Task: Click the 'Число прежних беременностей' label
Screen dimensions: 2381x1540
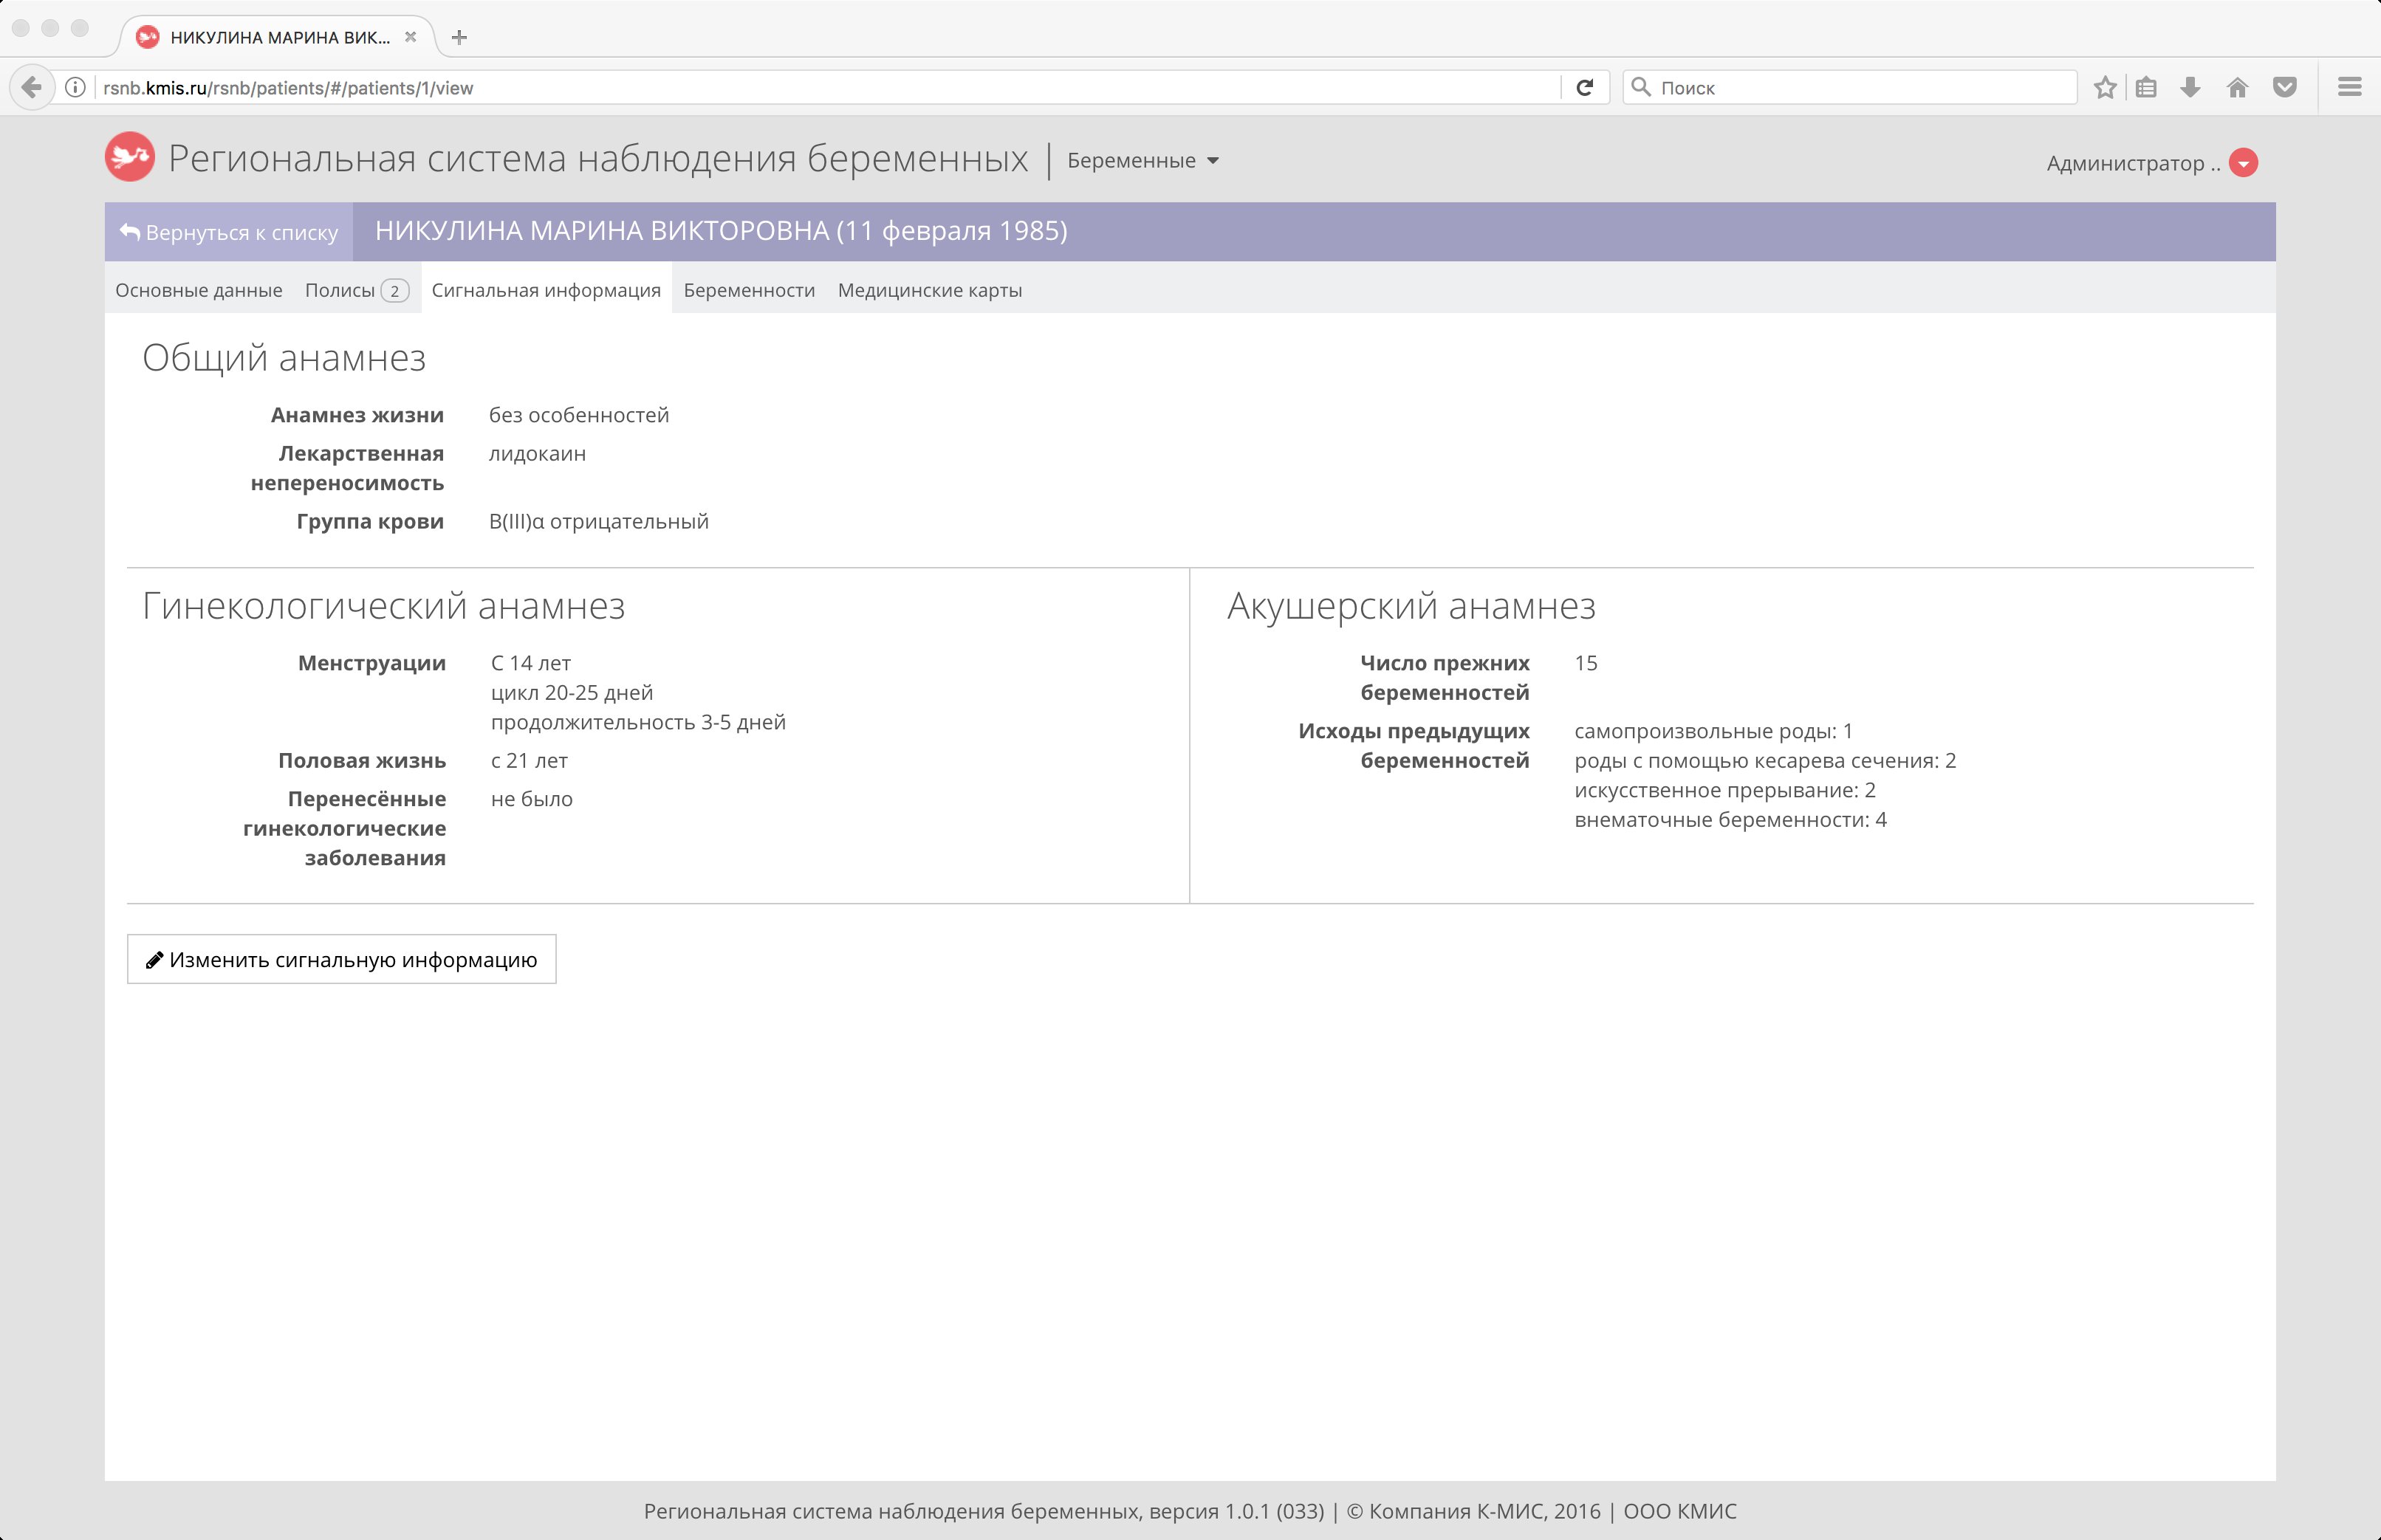Action: click(x=1445, y=678)
